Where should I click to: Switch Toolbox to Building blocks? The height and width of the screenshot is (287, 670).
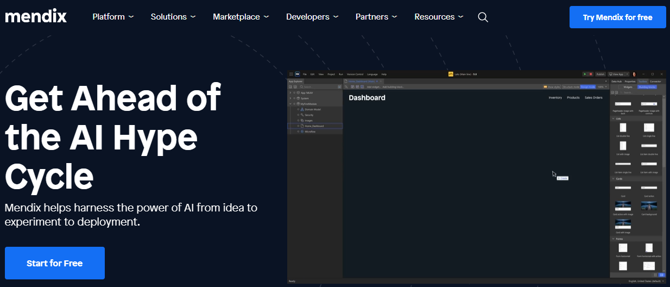coord(647,87)
